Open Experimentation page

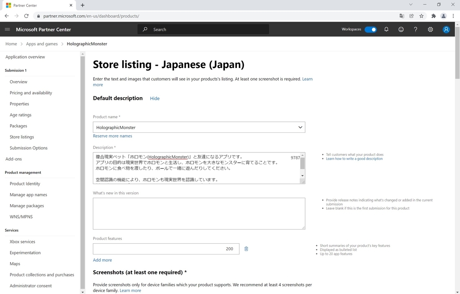25,253
